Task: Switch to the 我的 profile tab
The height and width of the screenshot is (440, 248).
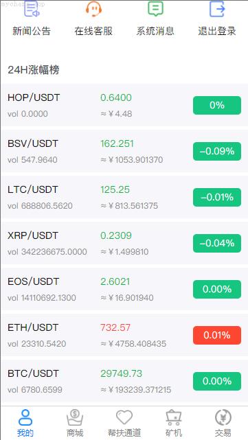Action: coord(25,423)
